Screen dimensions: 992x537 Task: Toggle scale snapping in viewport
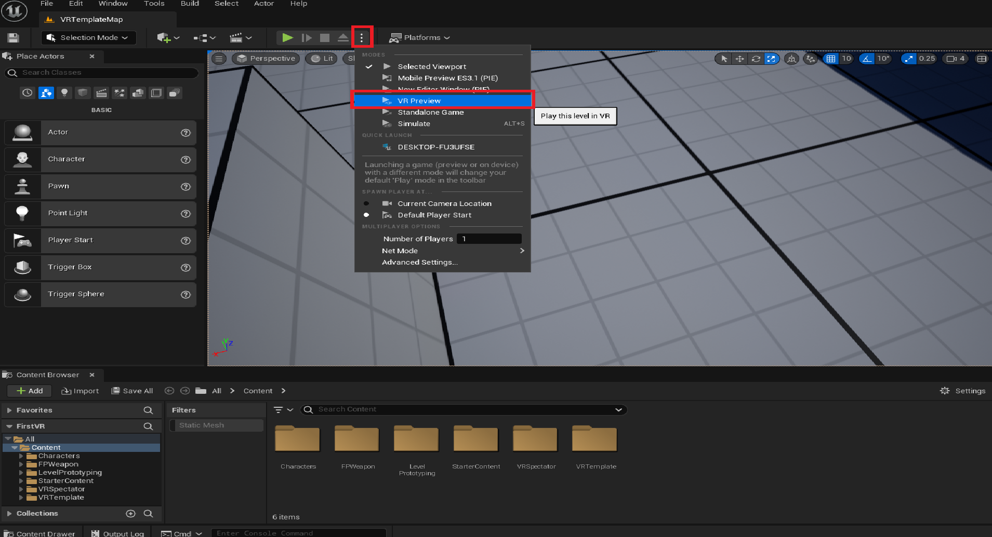909,59
